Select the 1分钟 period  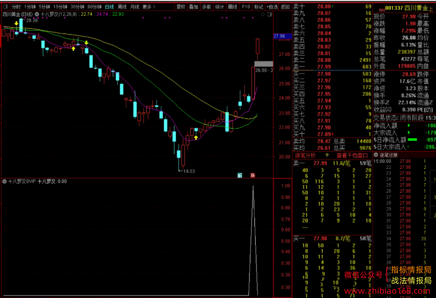tap(30, 6)
